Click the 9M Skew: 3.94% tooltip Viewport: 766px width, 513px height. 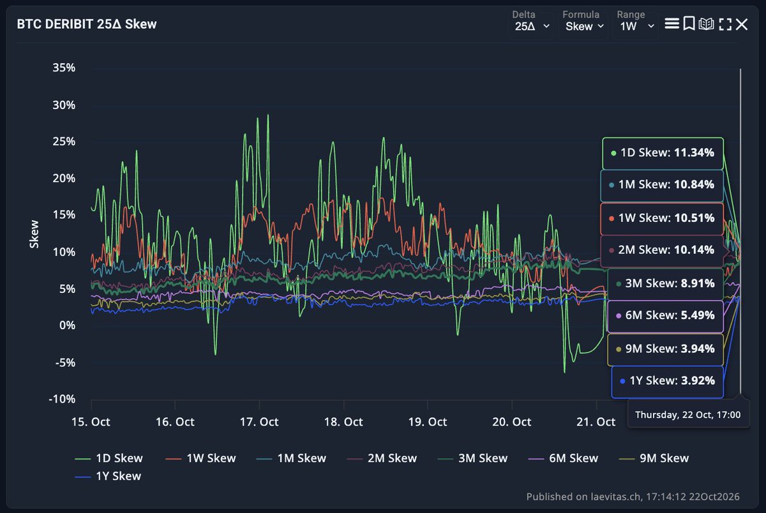(665, 349)
